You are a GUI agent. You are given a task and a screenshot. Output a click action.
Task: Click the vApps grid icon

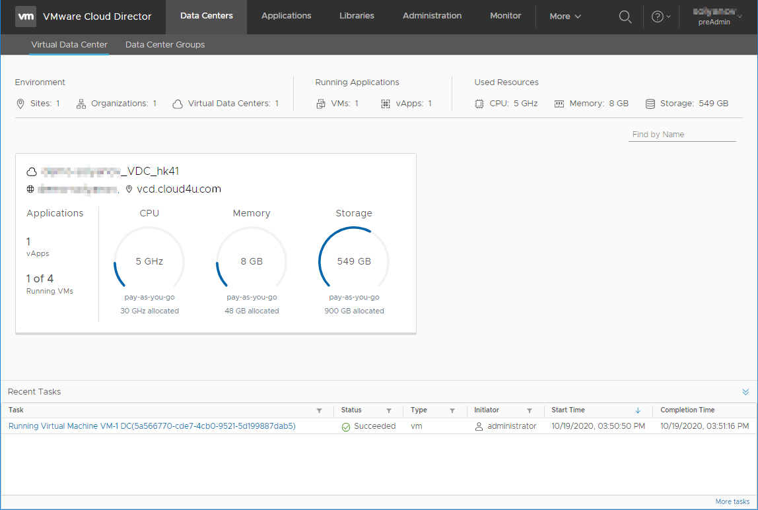386,104
